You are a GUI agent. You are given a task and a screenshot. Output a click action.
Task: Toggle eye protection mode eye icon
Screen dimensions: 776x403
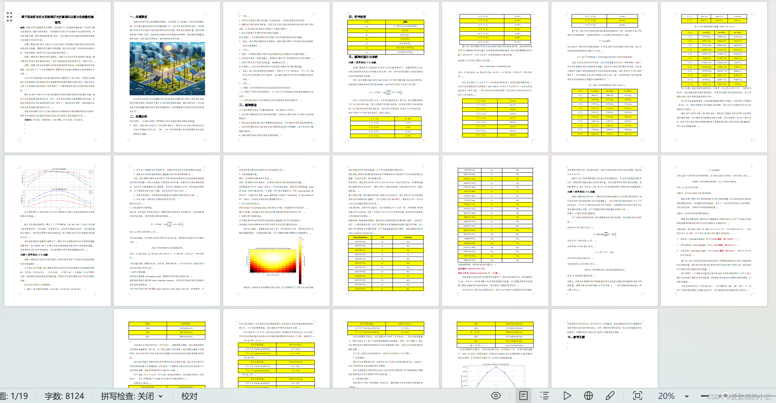point(496,396)
